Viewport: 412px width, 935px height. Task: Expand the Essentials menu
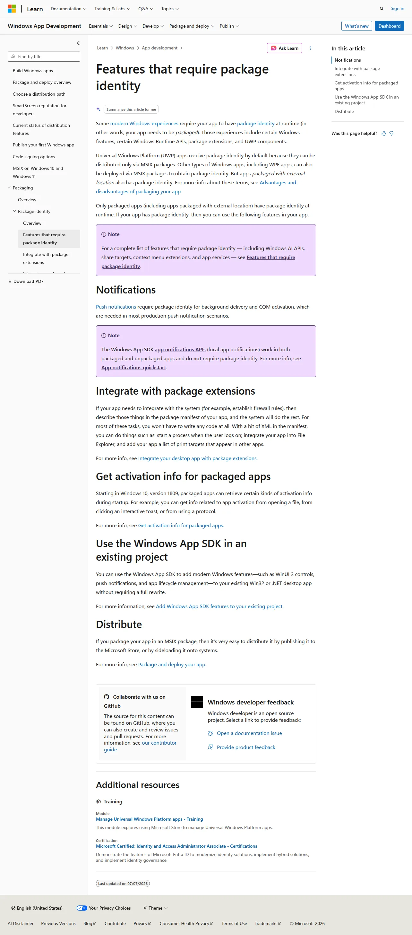pyautogui.click(x=101, y=26)
